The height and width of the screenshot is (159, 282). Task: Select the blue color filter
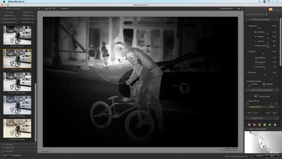[275, 125]
